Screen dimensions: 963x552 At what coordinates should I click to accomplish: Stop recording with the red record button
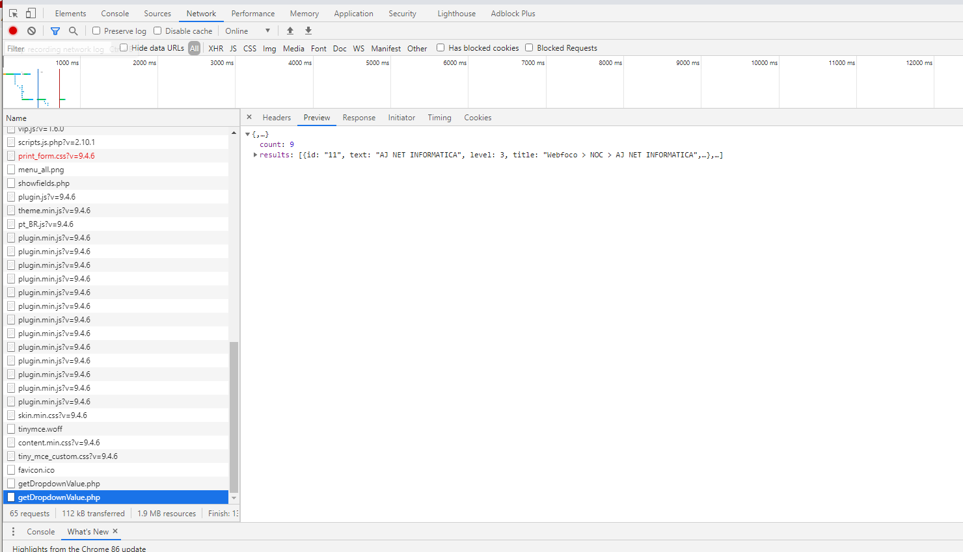pos(12,31)
